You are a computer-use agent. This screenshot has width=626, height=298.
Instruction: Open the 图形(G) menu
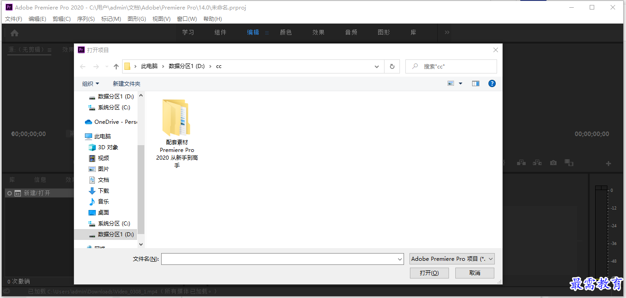tap(137, 19)
